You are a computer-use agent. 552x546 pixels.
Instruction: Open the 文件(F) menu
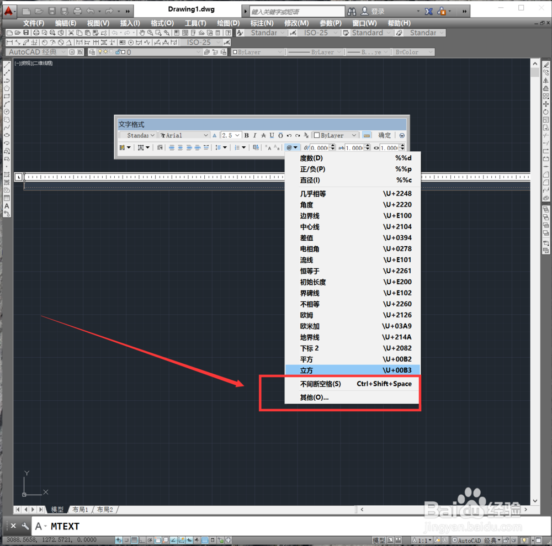[34, 23]
